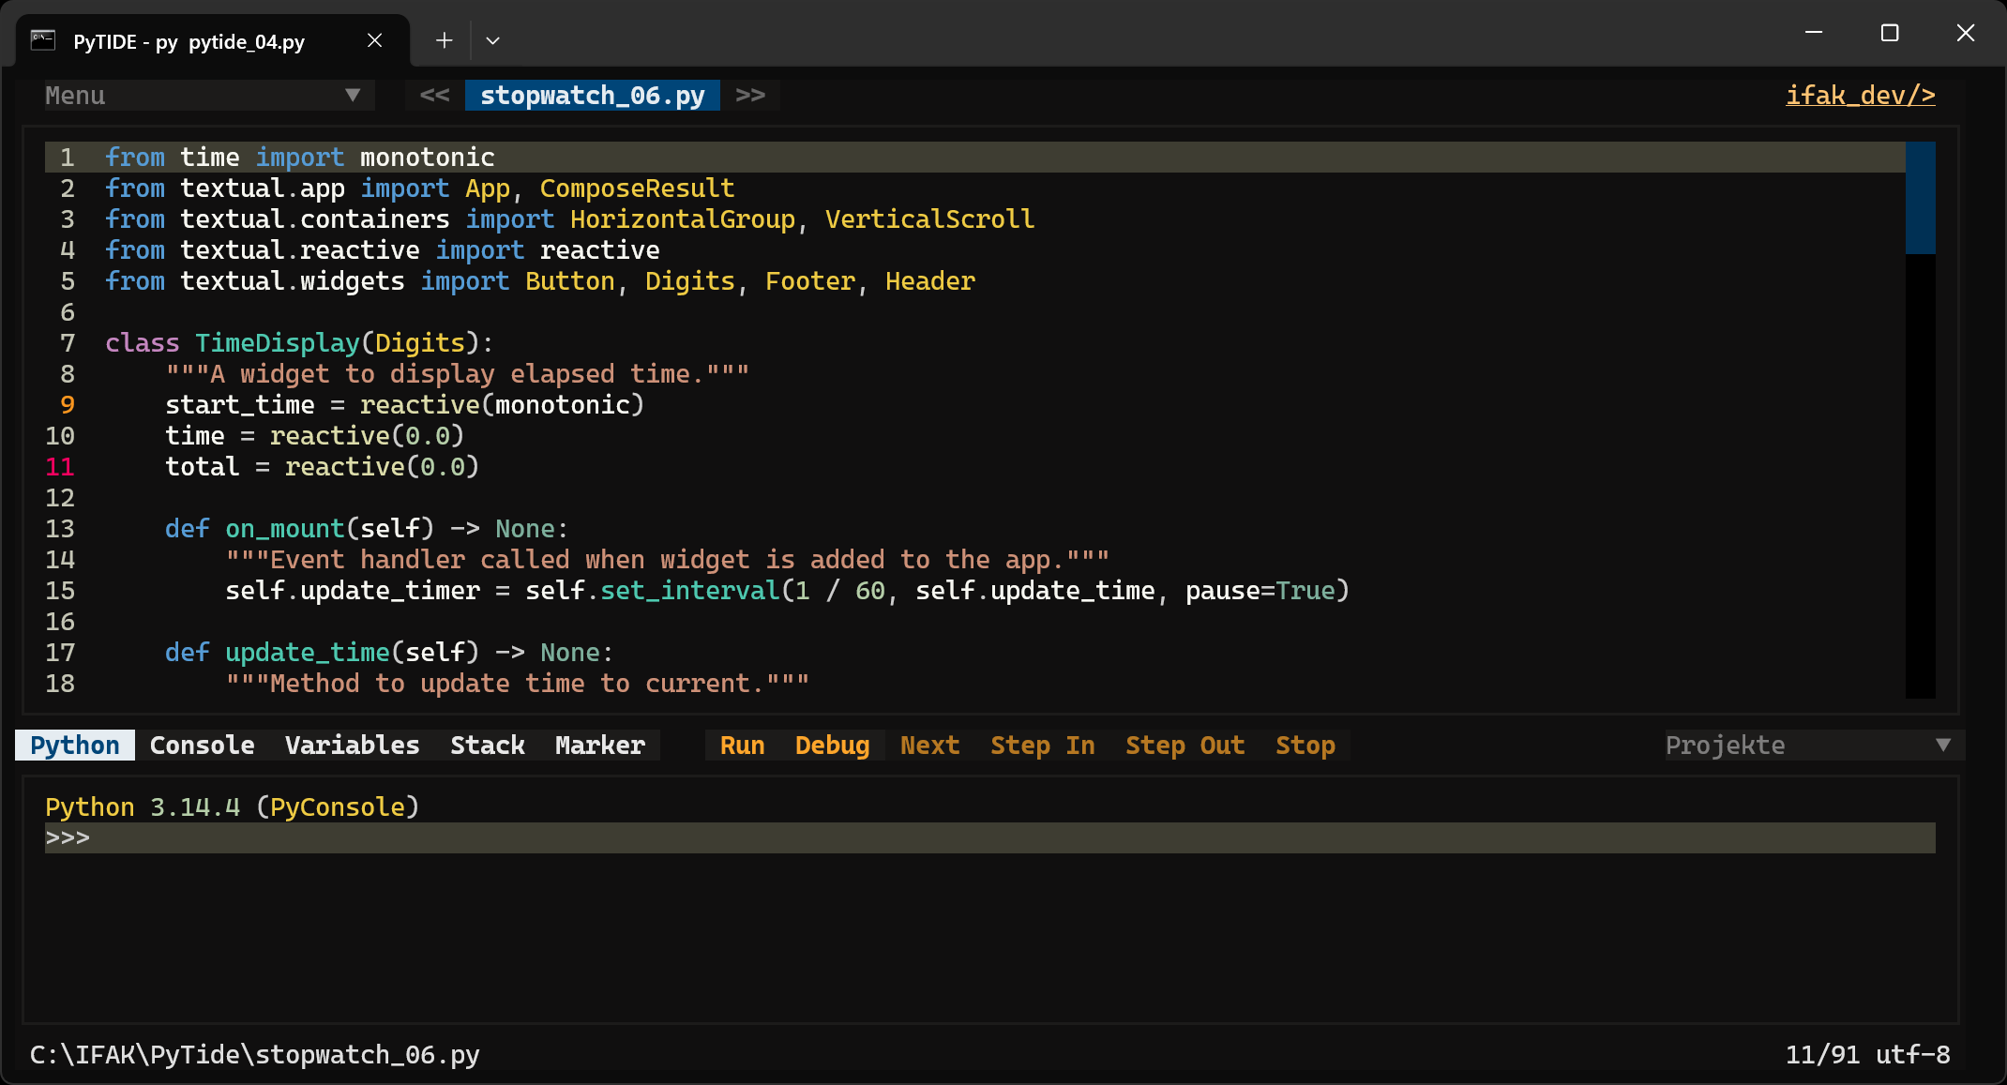Click line number 7 in gutter
Screen dimensions: 2007x1085
[x=68, y=342]
